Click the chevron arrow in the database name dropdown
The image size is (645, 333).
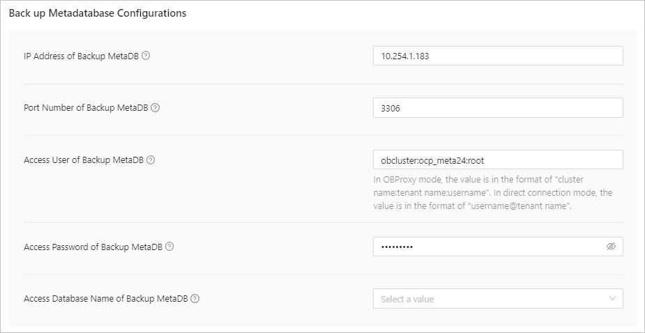[612, 299]
